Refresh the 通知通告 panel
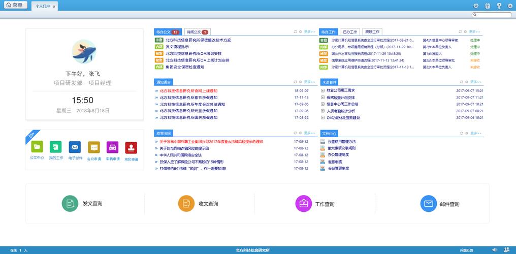The height and width of the screenshot is (254, 516). tap(295, 82)
